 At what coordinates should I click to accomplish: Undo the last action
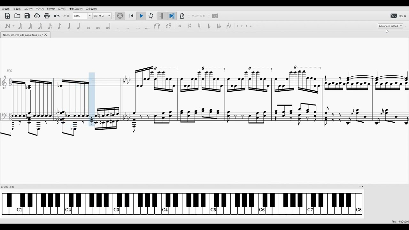tap(57, 16)
